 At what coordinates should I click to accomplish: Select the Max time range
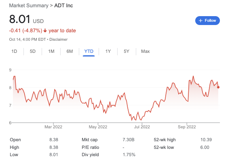pos(146,51)
